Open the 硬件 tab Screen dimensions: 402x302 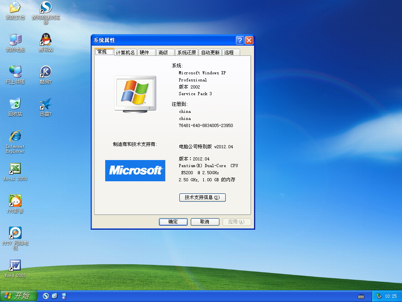pyautogui.click(x=144, y=53)
